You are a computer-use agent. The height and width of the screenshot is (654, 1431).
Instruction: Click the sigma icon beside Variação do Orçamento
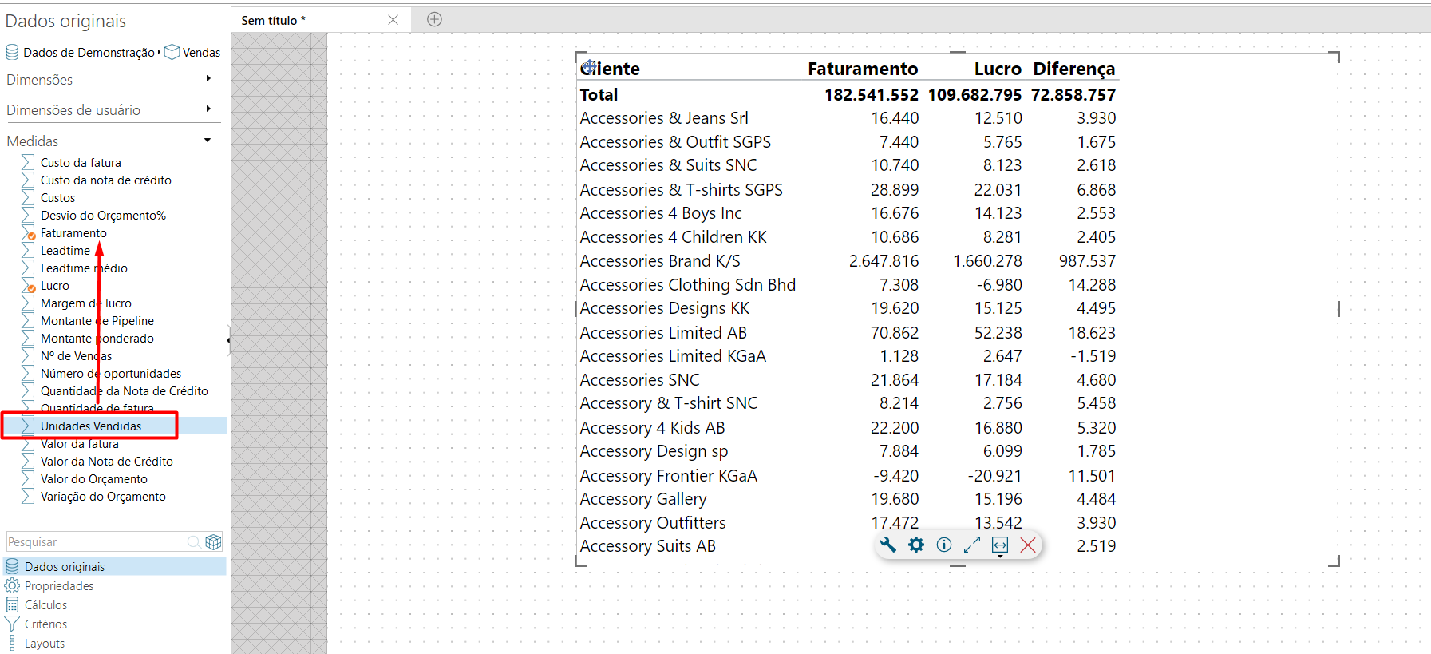[x=28, y=497]
